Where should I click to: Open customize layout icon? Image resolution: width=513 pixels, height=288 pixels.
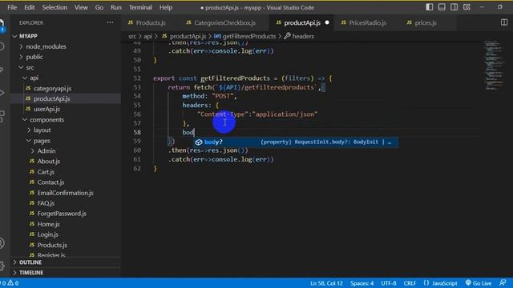(467, 7)
